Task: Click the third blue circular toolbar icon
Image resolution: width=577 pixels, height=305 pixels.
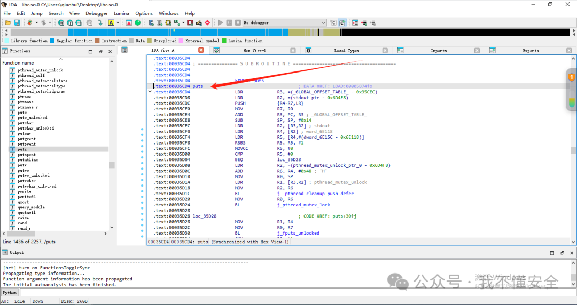Action: click(79, 23)
